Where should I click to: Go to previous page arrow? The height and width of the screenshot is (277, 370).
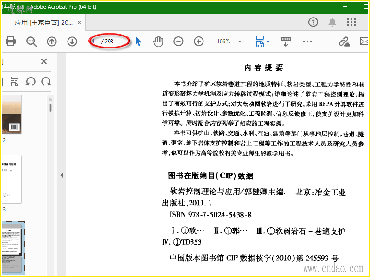[52, 42]
